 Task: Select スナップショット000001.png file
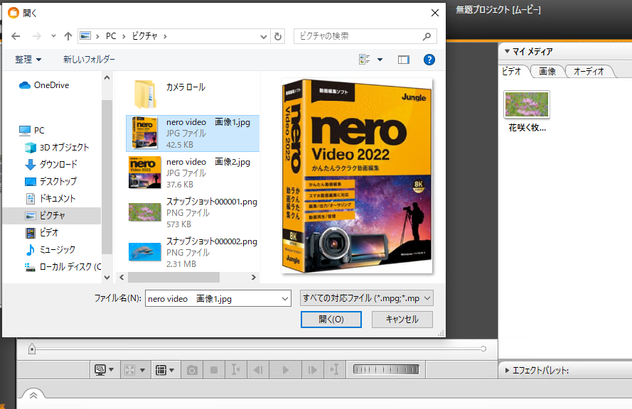193,212
